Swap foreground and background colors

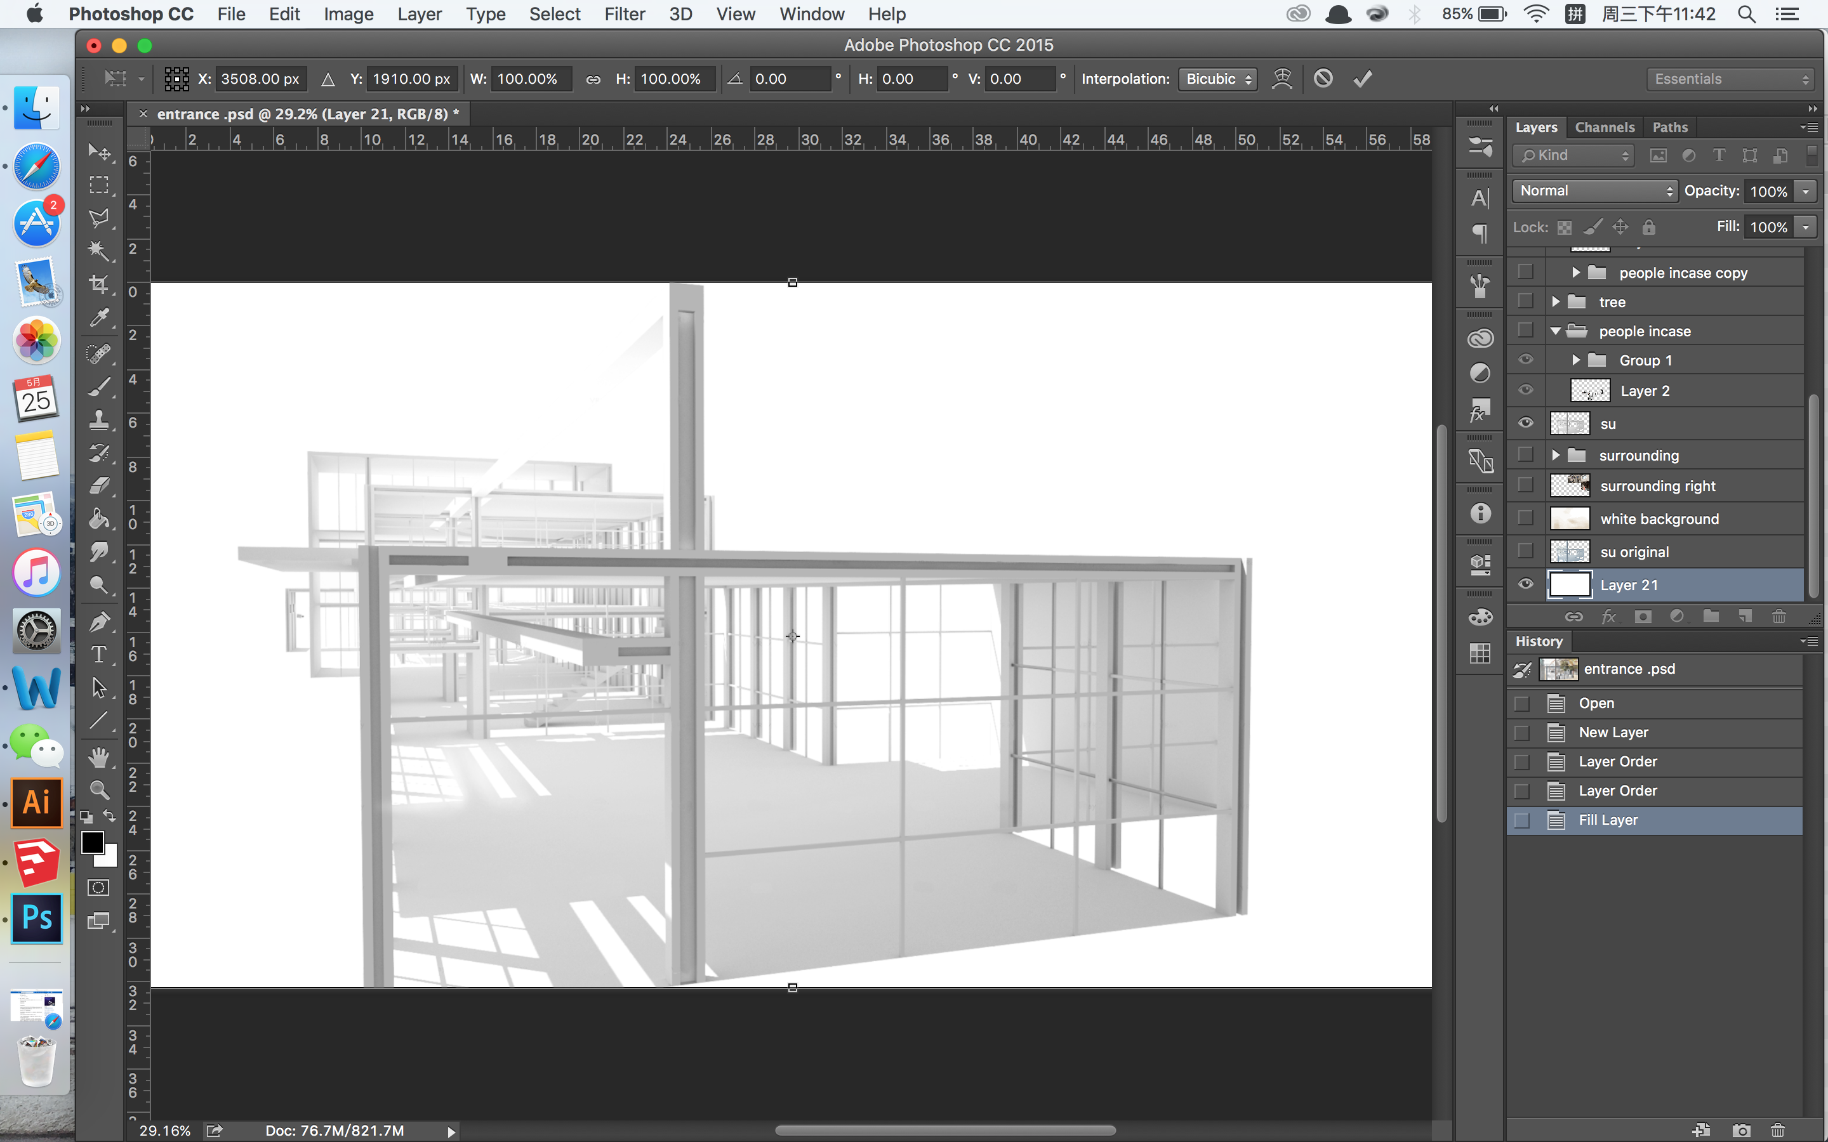pos(110,816)
